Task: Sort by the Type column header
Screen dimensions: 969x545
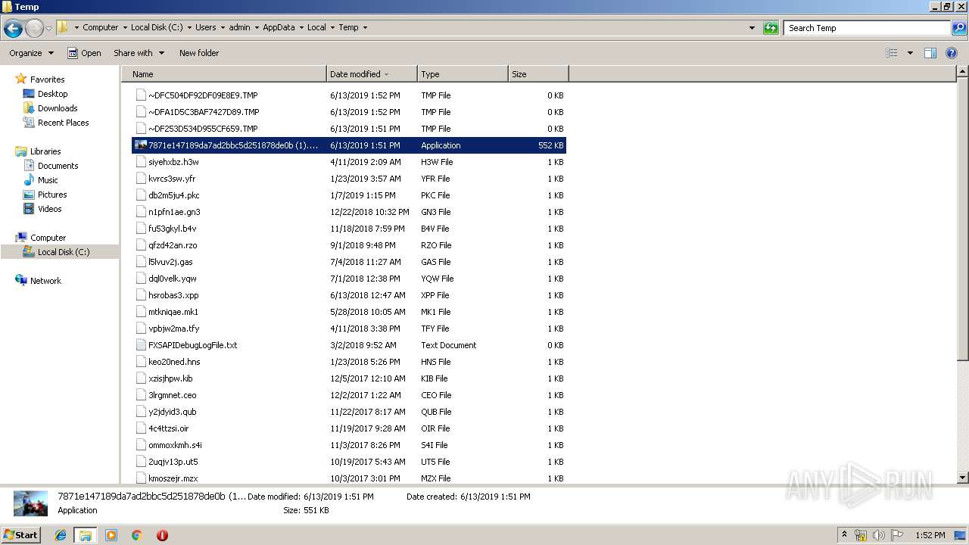Action: click(463, 74)
